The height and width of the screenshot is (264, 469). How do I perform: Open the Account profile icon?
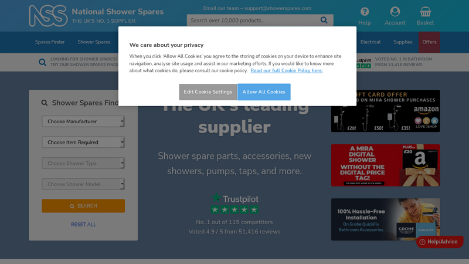(395, 12)
